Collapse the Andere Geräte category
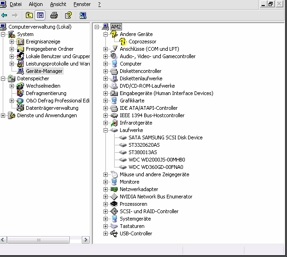287x257 pixels. pyautogui.click(x=106, y=34)
